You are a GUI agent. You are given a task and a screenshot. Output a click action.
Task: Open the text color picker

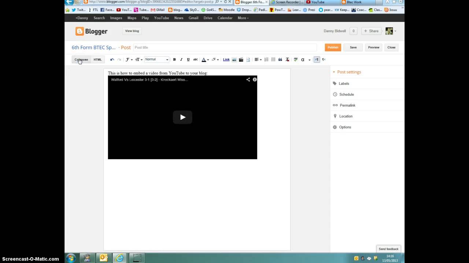pyautogui.click(x=205, y=60)
